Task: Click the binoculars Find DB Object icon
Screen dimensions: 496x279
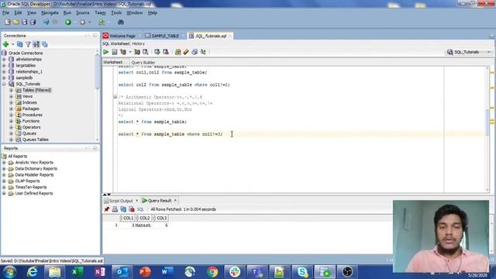Action: (x=121, y=22)
